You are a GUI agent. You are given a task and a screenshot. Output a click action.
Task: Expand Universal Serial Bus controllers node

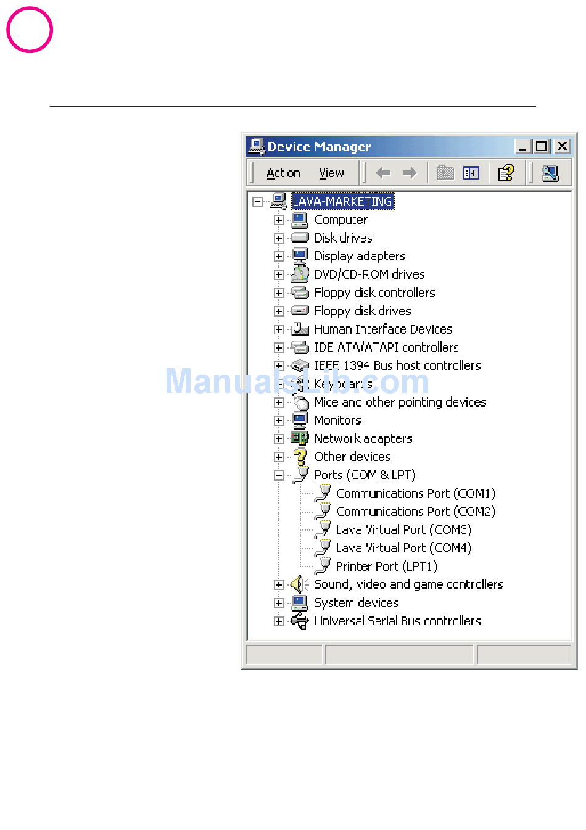coord(279,621)
